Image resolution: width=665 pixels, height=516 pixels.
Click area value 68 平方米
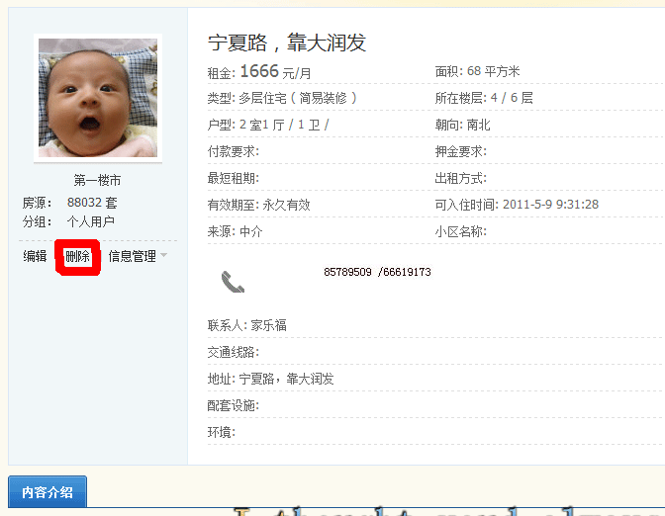click(493, 71)
